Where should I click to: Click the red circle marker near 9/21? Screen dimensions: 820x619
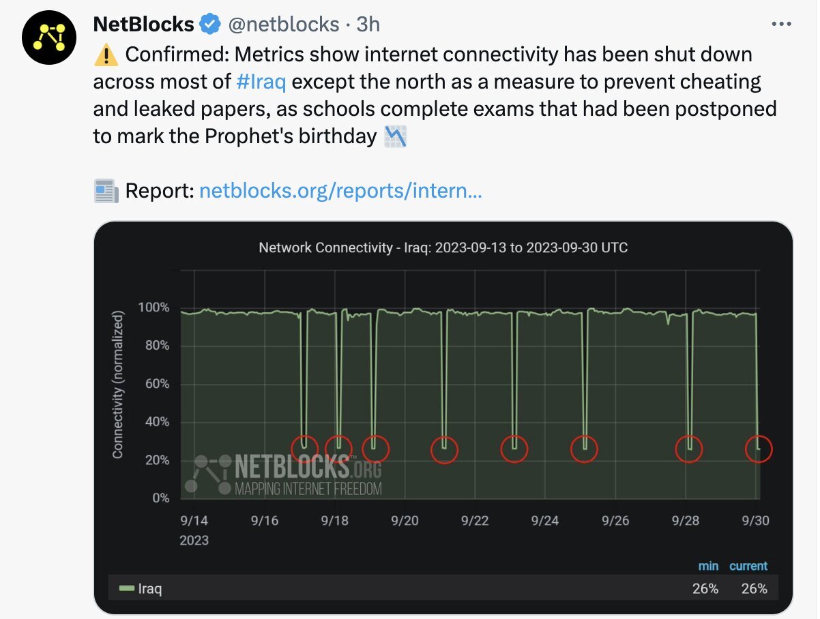[x=445, y=450]
